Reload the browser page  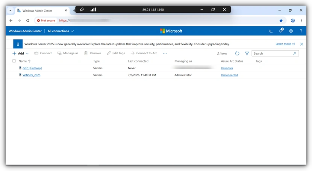[28, 21]
